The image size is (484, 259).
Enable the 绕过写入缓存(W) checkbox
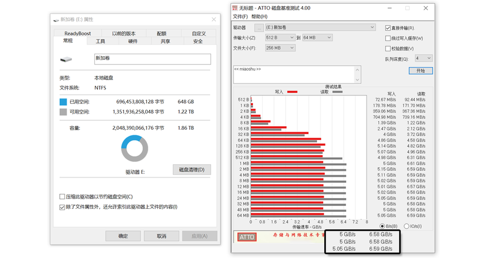(388, 38)
